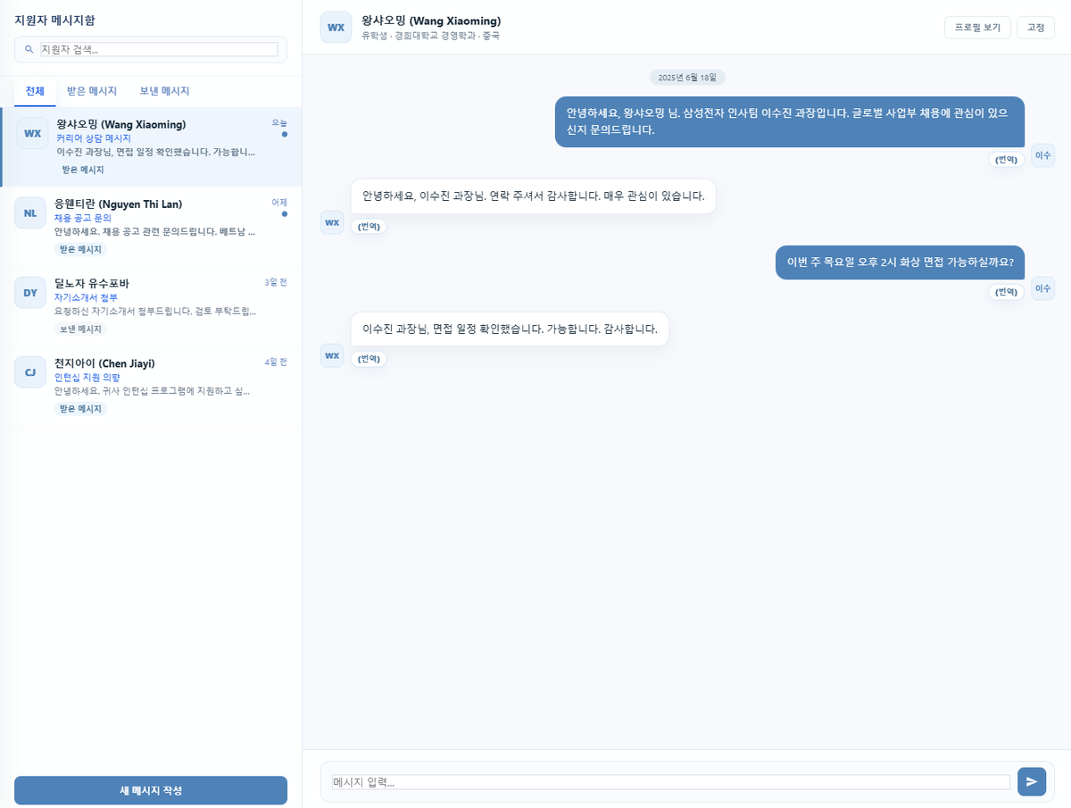Click 받은 메시지 tag under 왕샤오밍

click(83, 170)
